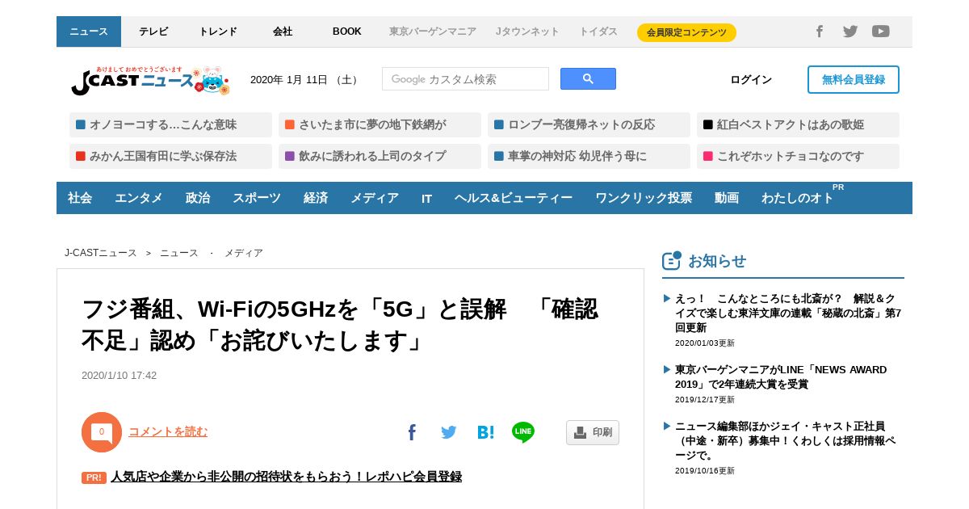This screenshot has width=969, height=509.
Task: Open メディア category in navbar
Action: pyautogui.click(x=374, y=198)
